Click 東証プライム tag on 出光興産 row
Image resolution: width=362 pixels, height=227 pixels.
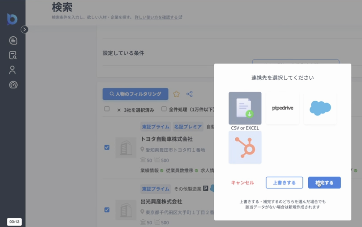[156, 189]
